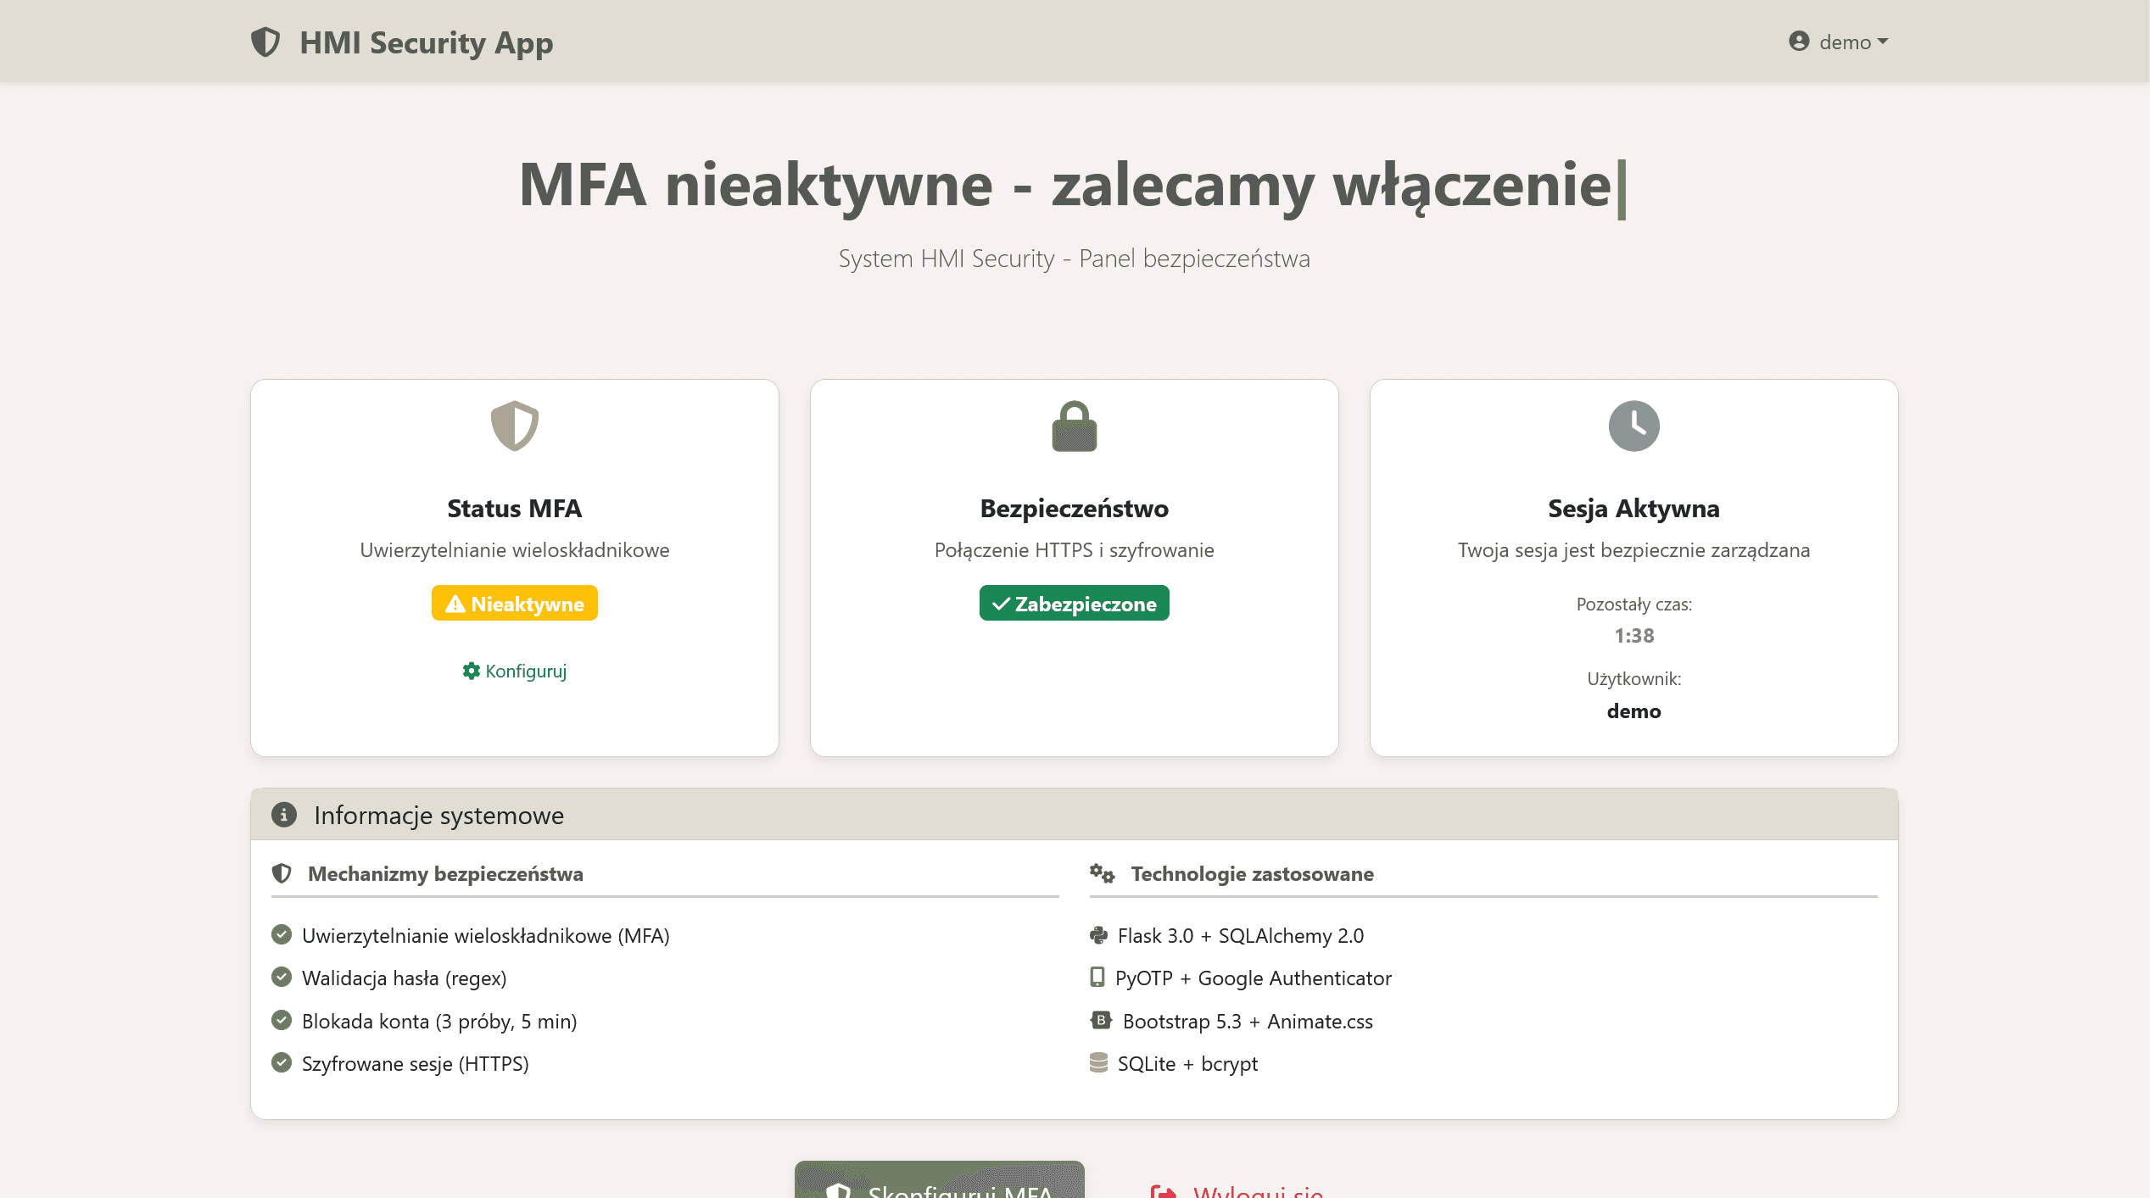The width and height of the screenshot is (2150, 1198).
Task: Click phone icon beside PyOTP
Action: coord(1097,977)
